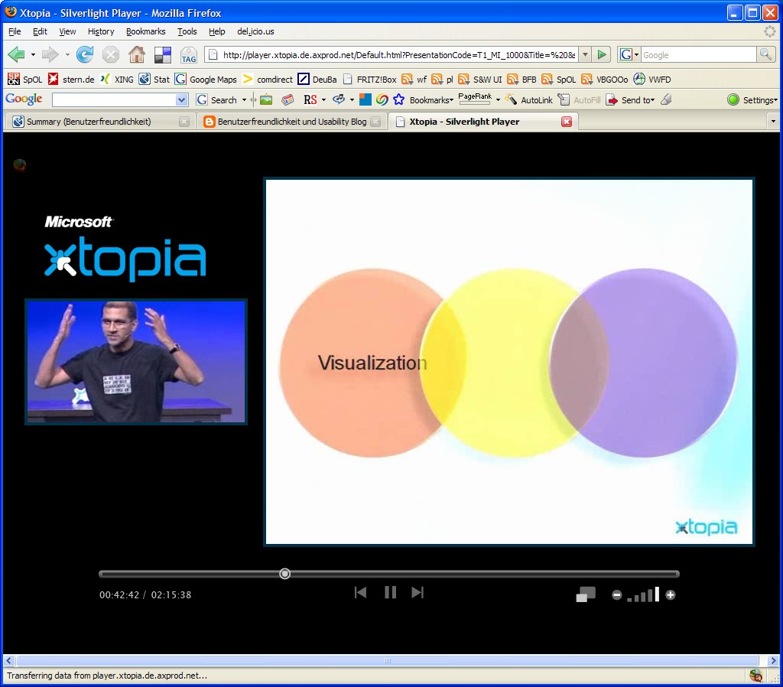Screen dimensions: 783x687
Task: Open the XING bookmark
Action: point(117,79)
